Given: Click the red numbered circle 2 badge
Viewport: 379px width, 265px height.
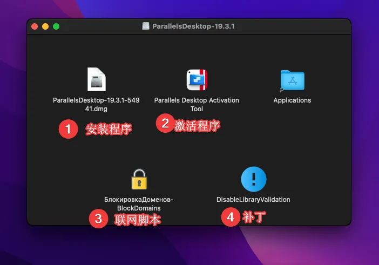Looking at the screenshot, I should click(x=165, y=123).
